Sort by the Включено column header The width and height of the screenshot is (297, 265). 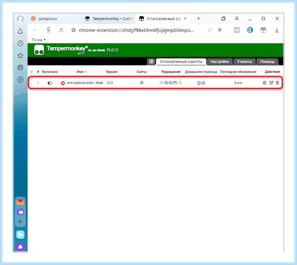tap(50, 72)
